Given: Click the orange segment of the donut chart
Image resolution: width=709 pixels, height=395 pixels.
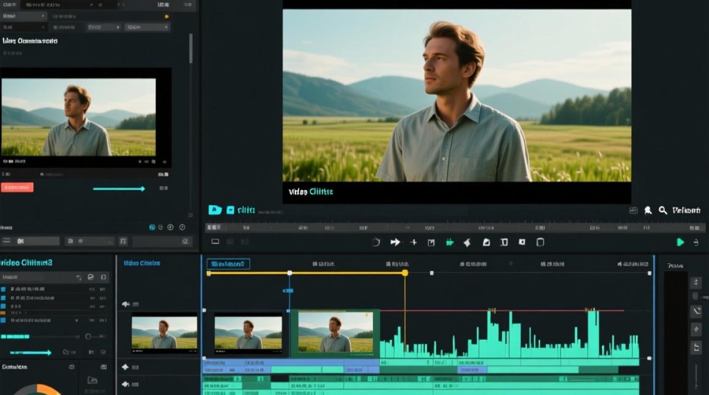Looking at the screenshot, I should click(49, 390).
